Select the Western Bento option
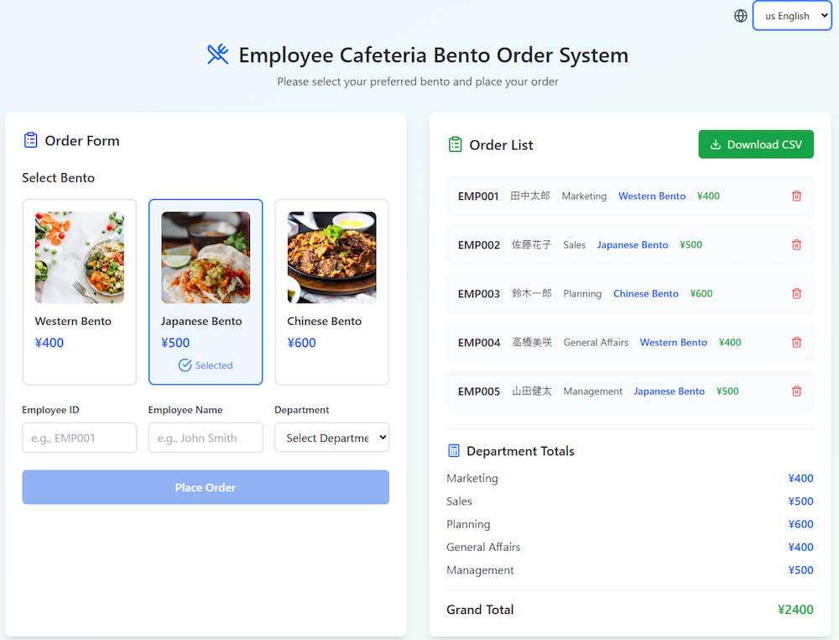The width and height of the screenshot is (839, 640). point(80,291)
